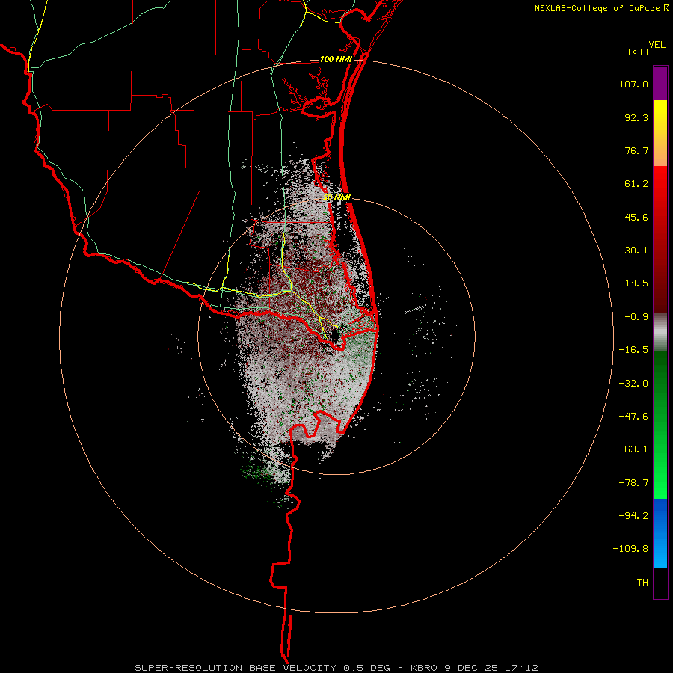Click the 107.8 legend value

(633, 84)
